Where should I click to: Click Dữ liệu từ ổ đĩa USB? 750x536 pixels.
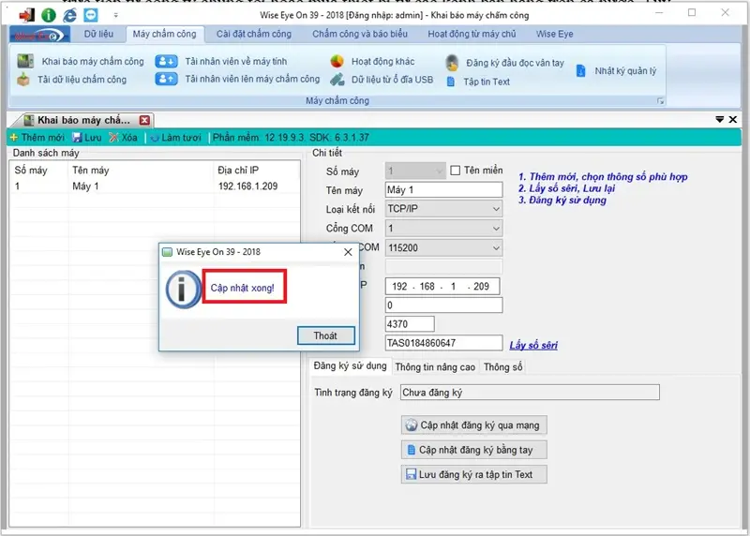(391, 80)
